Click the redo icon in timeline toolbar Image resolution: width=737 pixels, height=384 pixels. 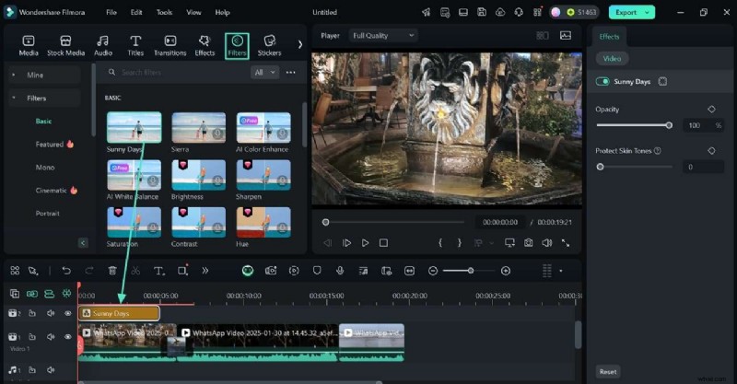89,271
